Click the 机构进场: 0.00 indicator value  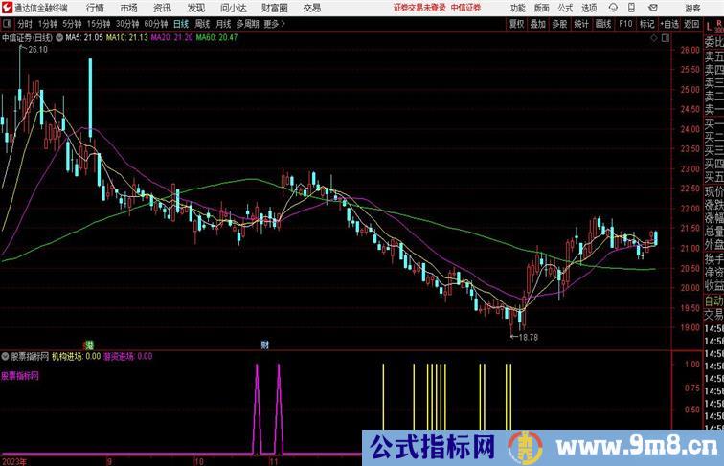pyautogui.click(x=77, y=356)
